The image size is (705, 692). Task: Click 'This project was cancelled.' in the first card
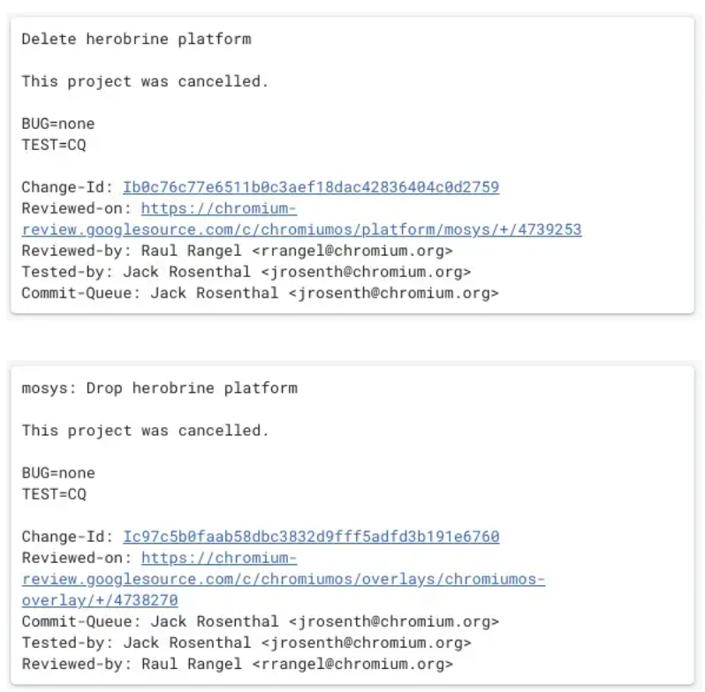[145, 81]
